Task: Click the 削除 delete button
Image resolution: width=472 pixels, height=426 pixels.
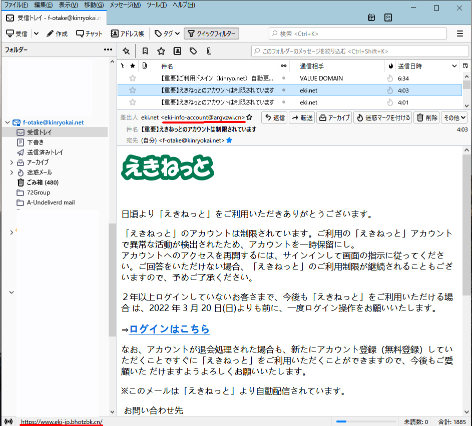Action: pyautogui.click(x=427, y=117)
